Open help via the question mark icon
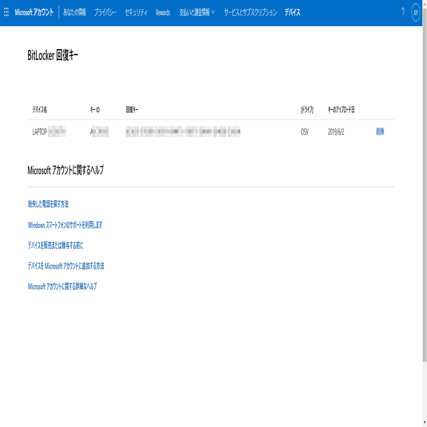Screen dimensions: 427x427 point(403,12)
